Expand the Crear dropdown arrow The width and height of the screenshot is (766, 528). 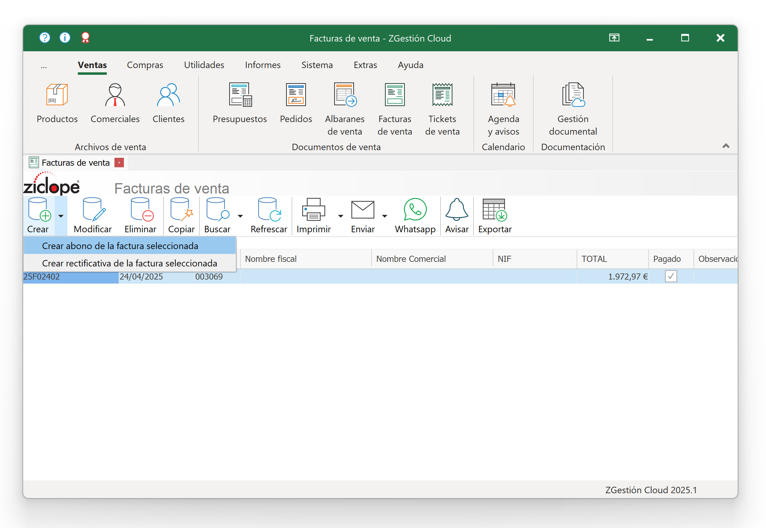click(x=61, y=216)
